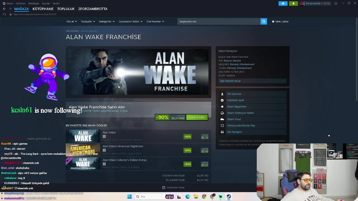Click the Steam Cloud icon
The height and width of the screenshot is (201, 358).
tap(222, 119)
